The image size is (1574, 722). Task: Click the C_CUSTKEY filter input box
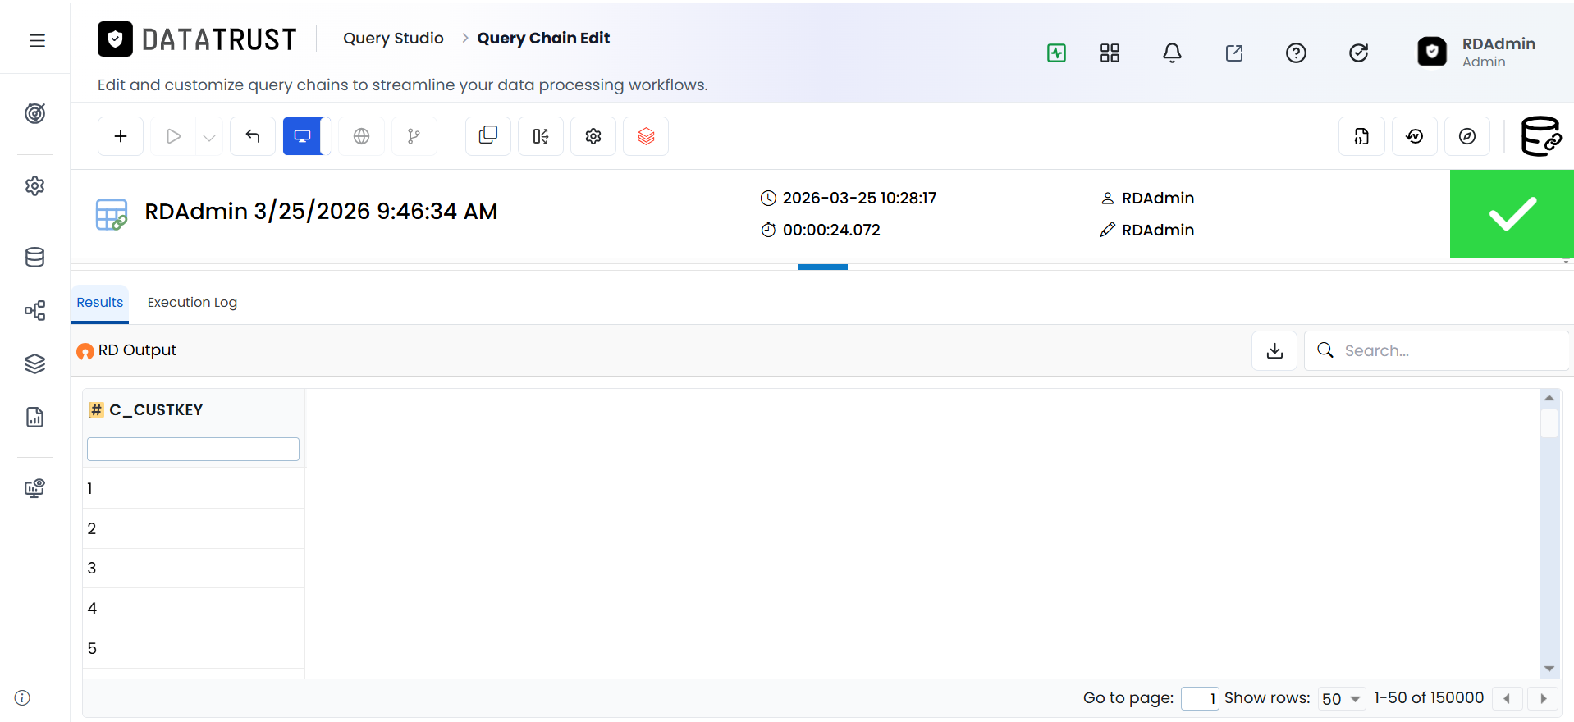point(193,449)
